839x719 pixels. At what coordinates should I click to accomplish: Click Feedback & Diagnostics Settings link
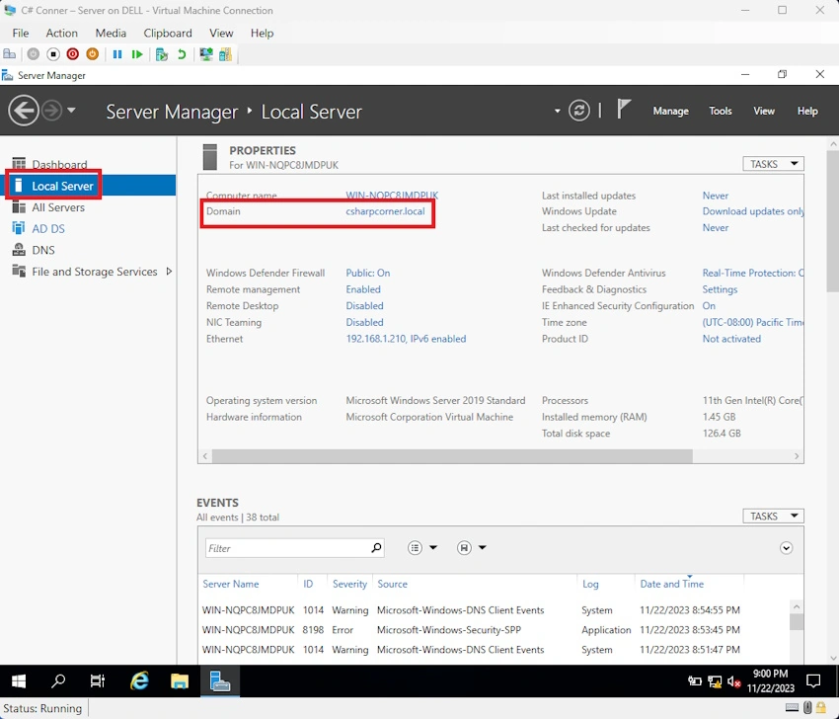click(720, 289)
